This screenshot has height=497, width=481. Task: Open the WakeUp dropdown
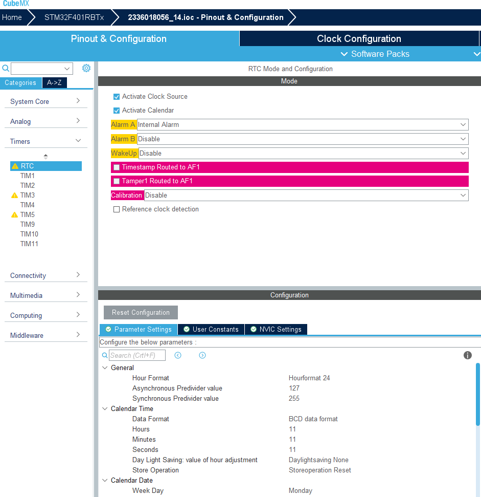[304, 154]
